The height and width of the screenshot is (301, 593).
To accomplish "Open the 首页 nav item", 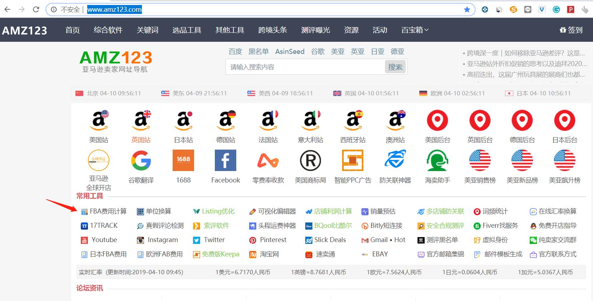I will [x=73, y=30].
